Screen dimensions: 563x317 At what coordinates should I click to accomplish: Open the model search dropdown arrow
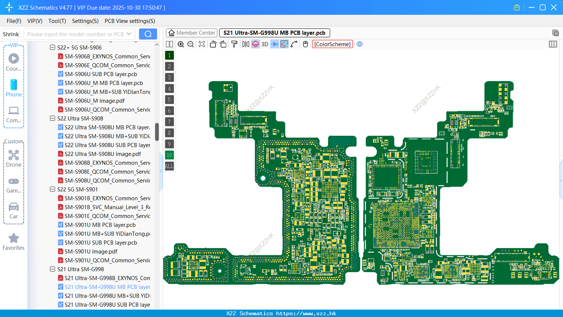pyautogui.click(x=129, y=34)
